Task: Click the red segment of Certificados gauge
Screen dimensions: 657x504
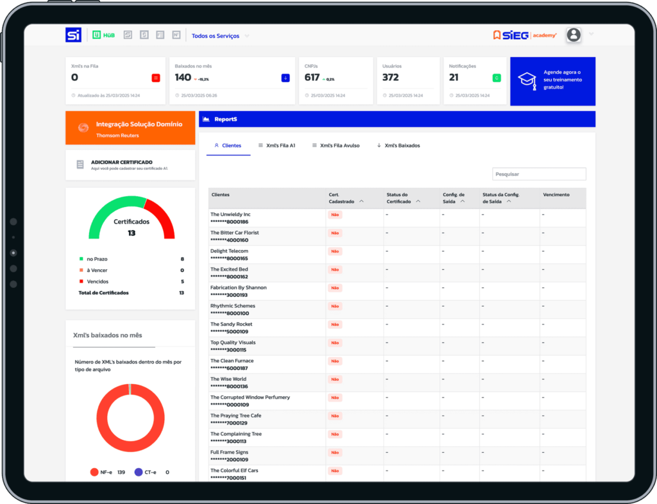Action: [x=164, y=216]
